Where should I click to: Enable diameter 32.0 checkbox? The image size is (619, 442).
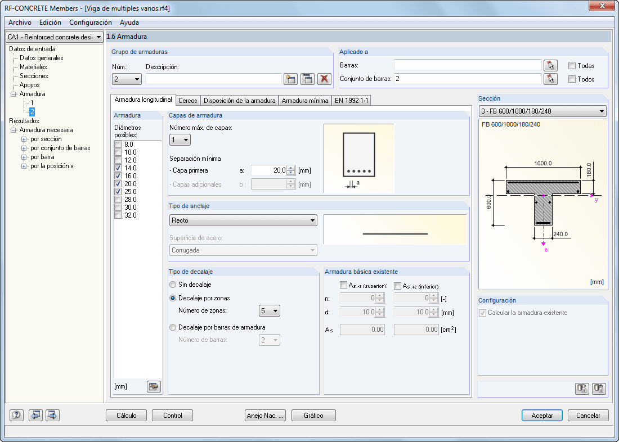pos(118,215)
